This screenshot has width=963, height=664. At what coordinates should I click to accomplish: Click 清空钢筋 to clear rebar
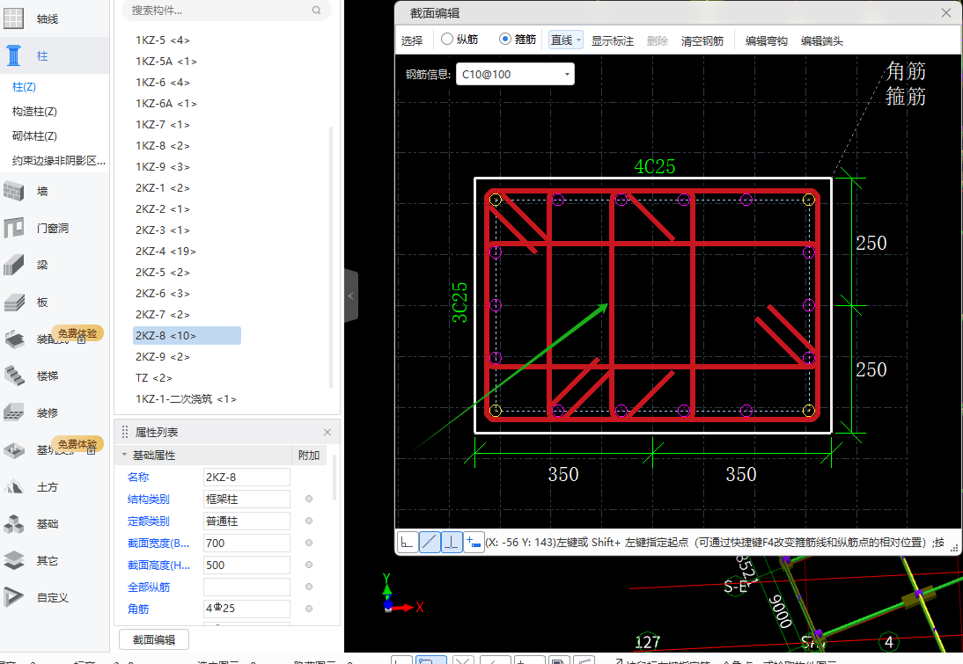click(x=702, y=41)
